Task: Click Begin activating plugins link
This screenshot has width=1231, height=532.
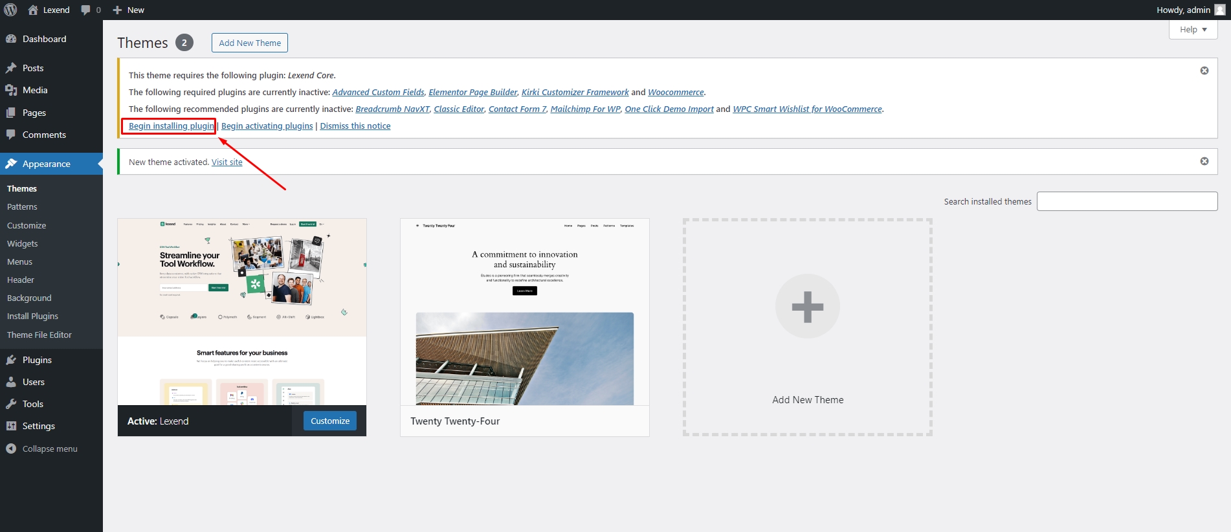Action: point(267,126)
